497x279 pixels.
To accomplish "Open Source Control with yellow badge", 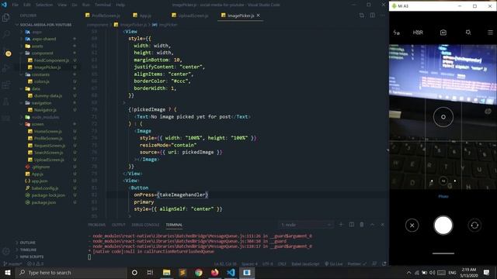I will [6, 52].
